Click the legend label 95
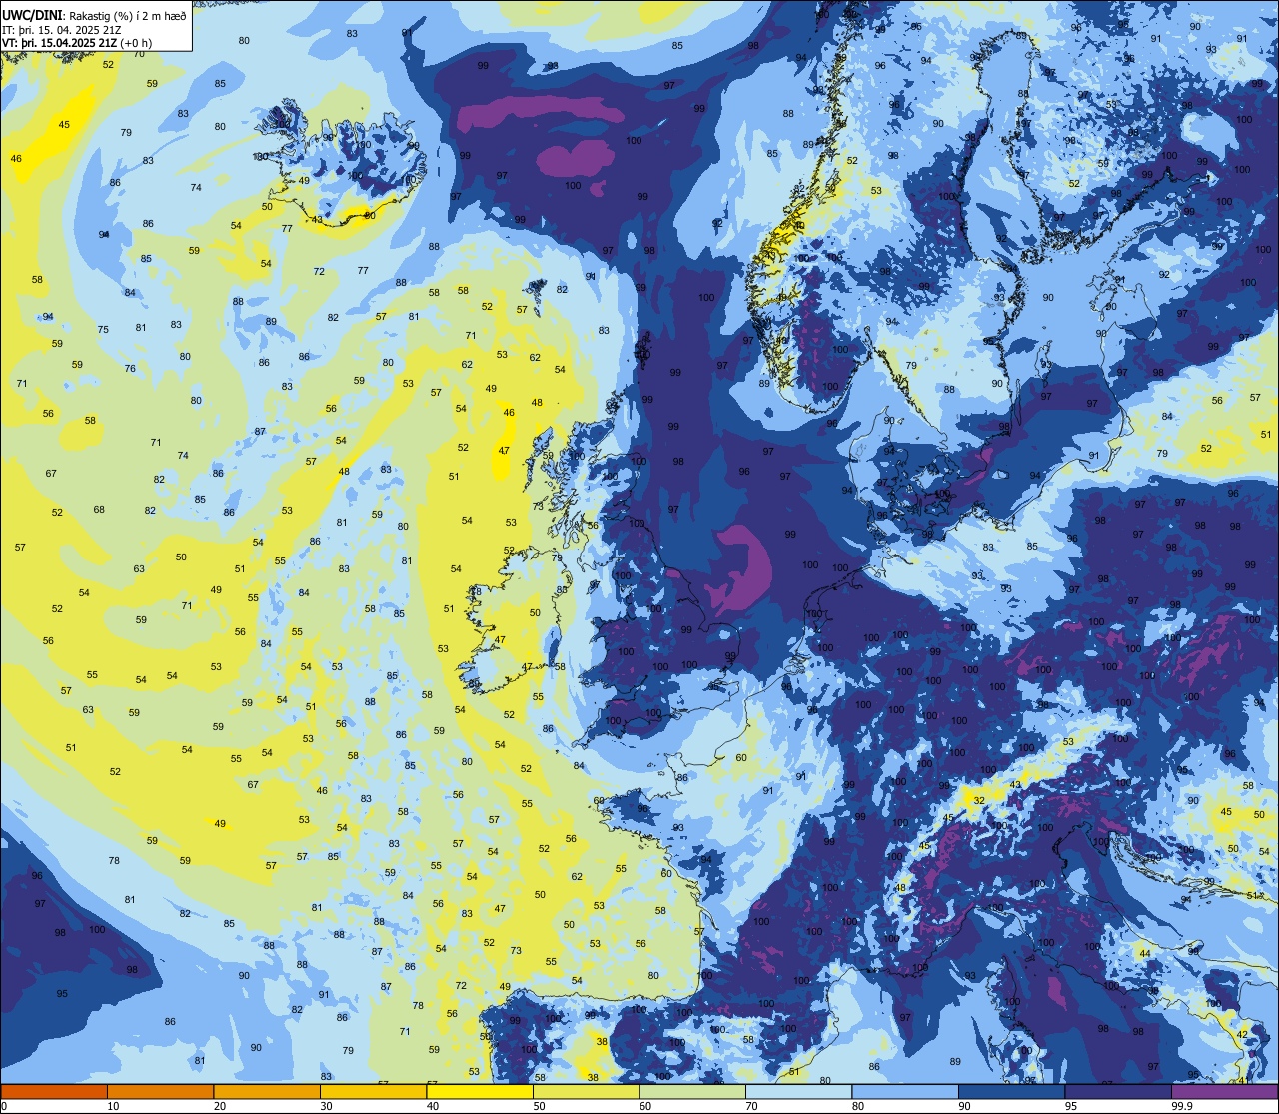 pos(1071,1106)
